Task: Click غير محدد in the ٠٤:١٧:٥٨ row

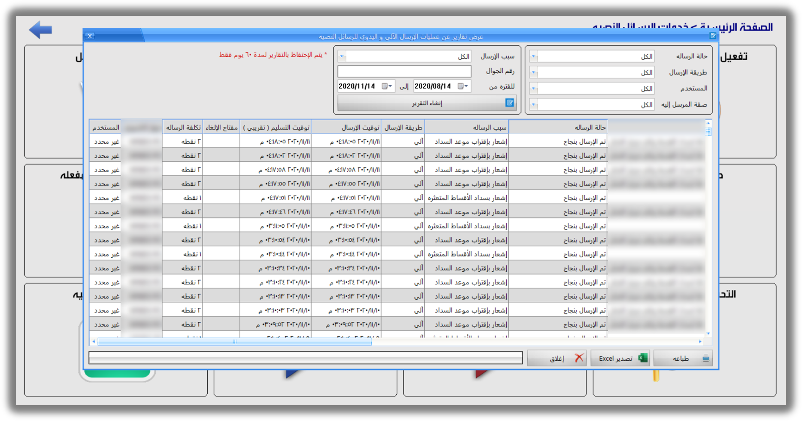Action: (105, 170)
